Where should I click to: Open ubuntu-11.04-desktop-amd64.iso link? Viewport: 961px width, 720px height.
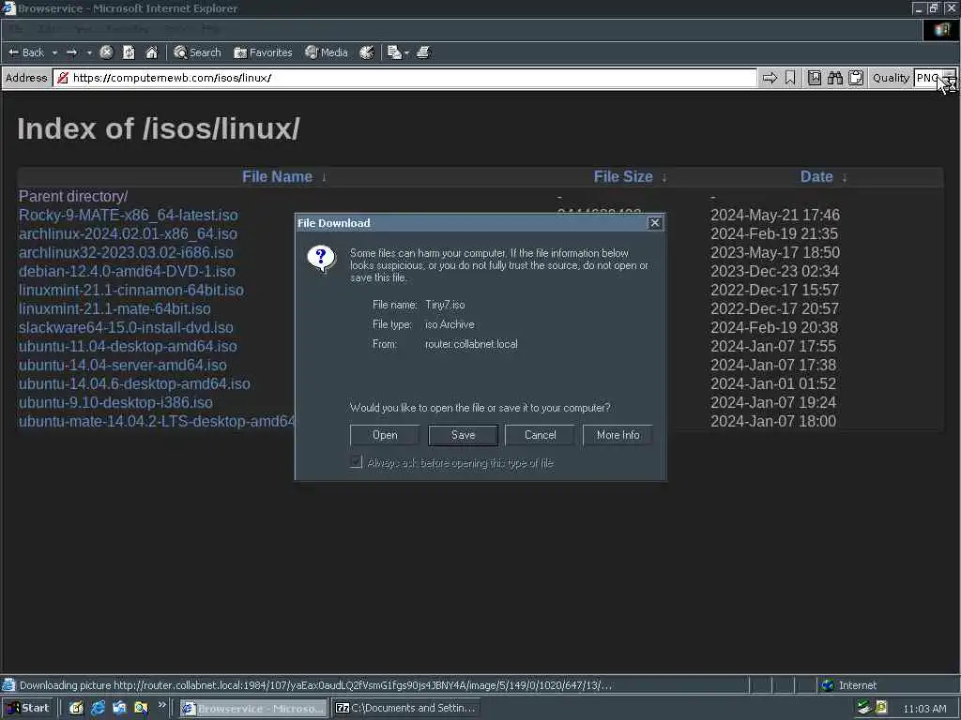pos(128,346)
